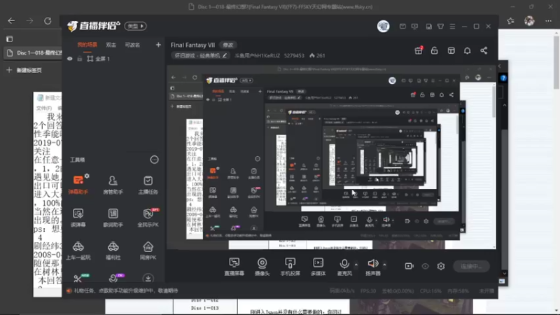Open the mode switch pill next to logo

[x=135, y=26]
